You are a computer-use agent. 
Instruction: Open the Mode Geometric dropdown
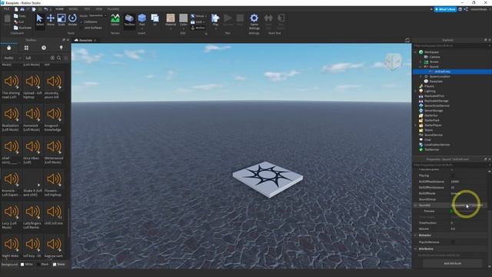[x=98, y=15]
